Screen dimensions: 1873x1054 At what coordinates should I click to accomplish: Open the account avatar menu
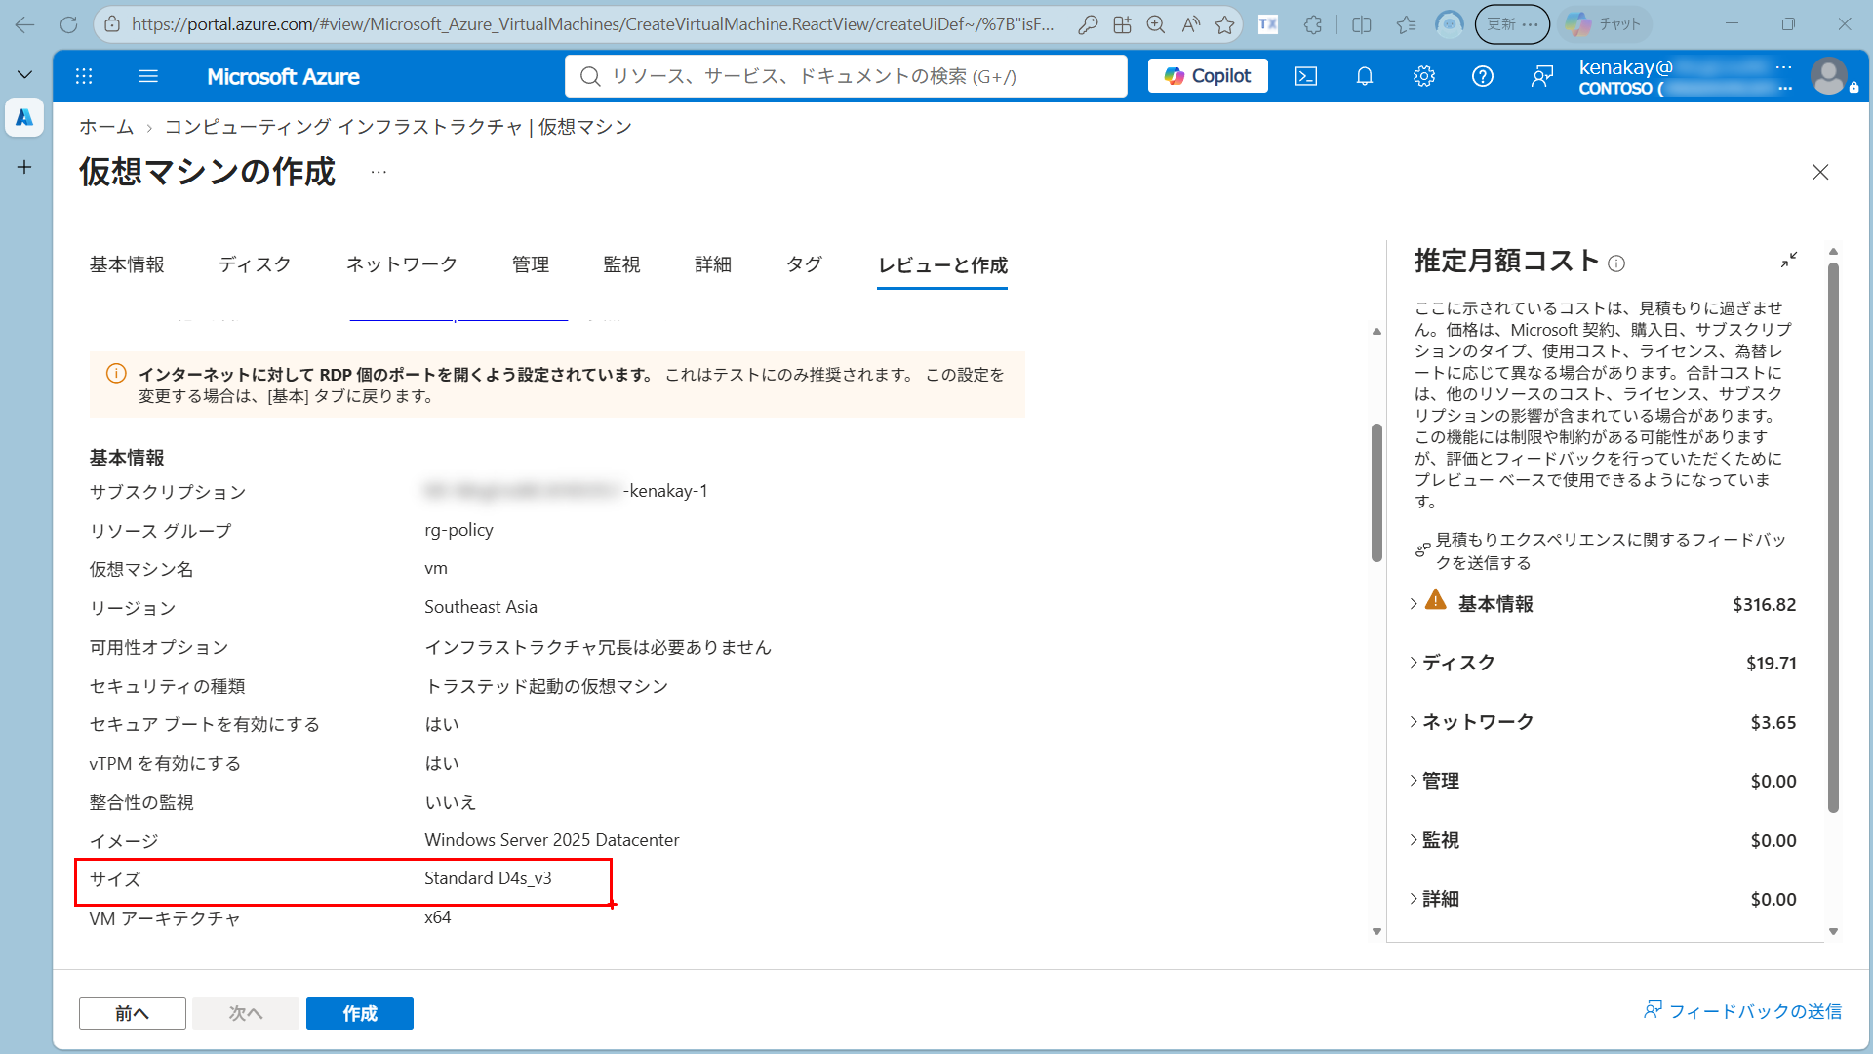pyautogui.click(x=1829, y=76)
